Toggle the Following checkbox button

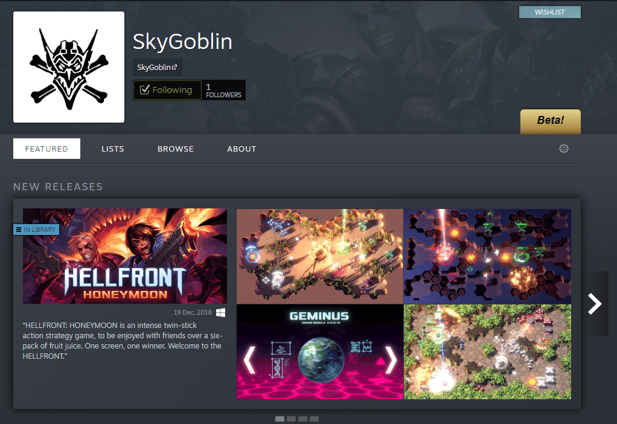(x=167, y=90)
